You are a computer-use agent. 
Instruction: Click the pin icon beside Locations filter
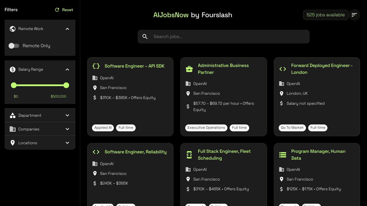pyautogui.click(x=13, y=142)
